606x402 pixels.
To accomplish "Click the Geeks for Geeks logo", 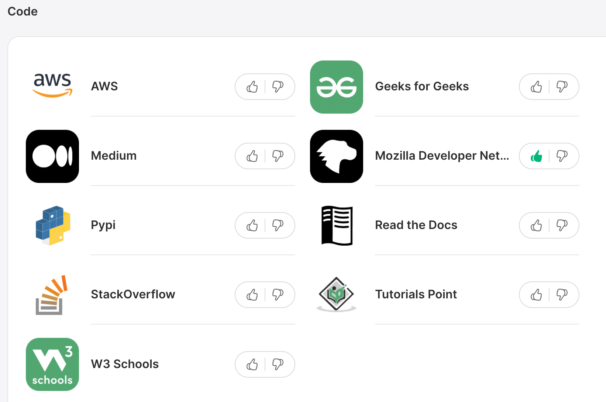I will 337,87.
